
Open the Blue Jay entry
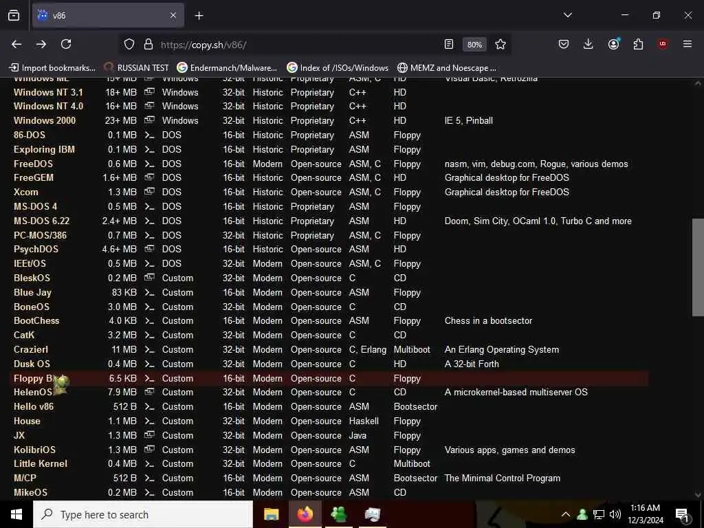coord(32,292)
